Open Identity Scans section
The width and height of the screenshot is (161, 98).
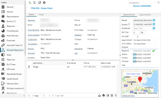pyautogui.click(x=13, y=83)
